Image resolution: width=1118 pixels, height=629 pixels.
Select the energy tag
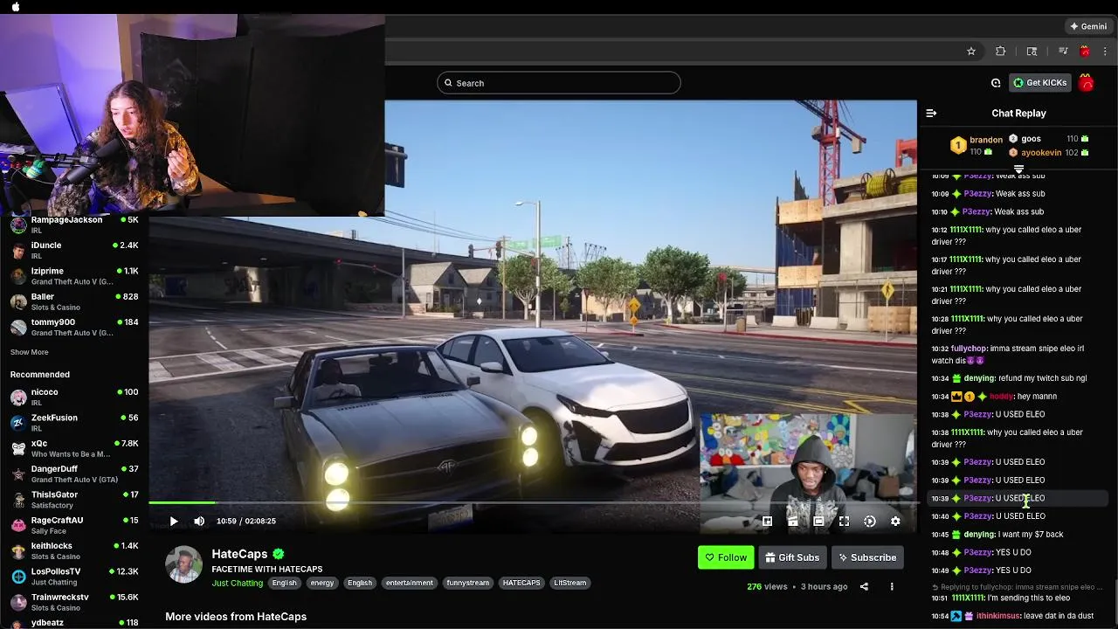tap(322, 583)
